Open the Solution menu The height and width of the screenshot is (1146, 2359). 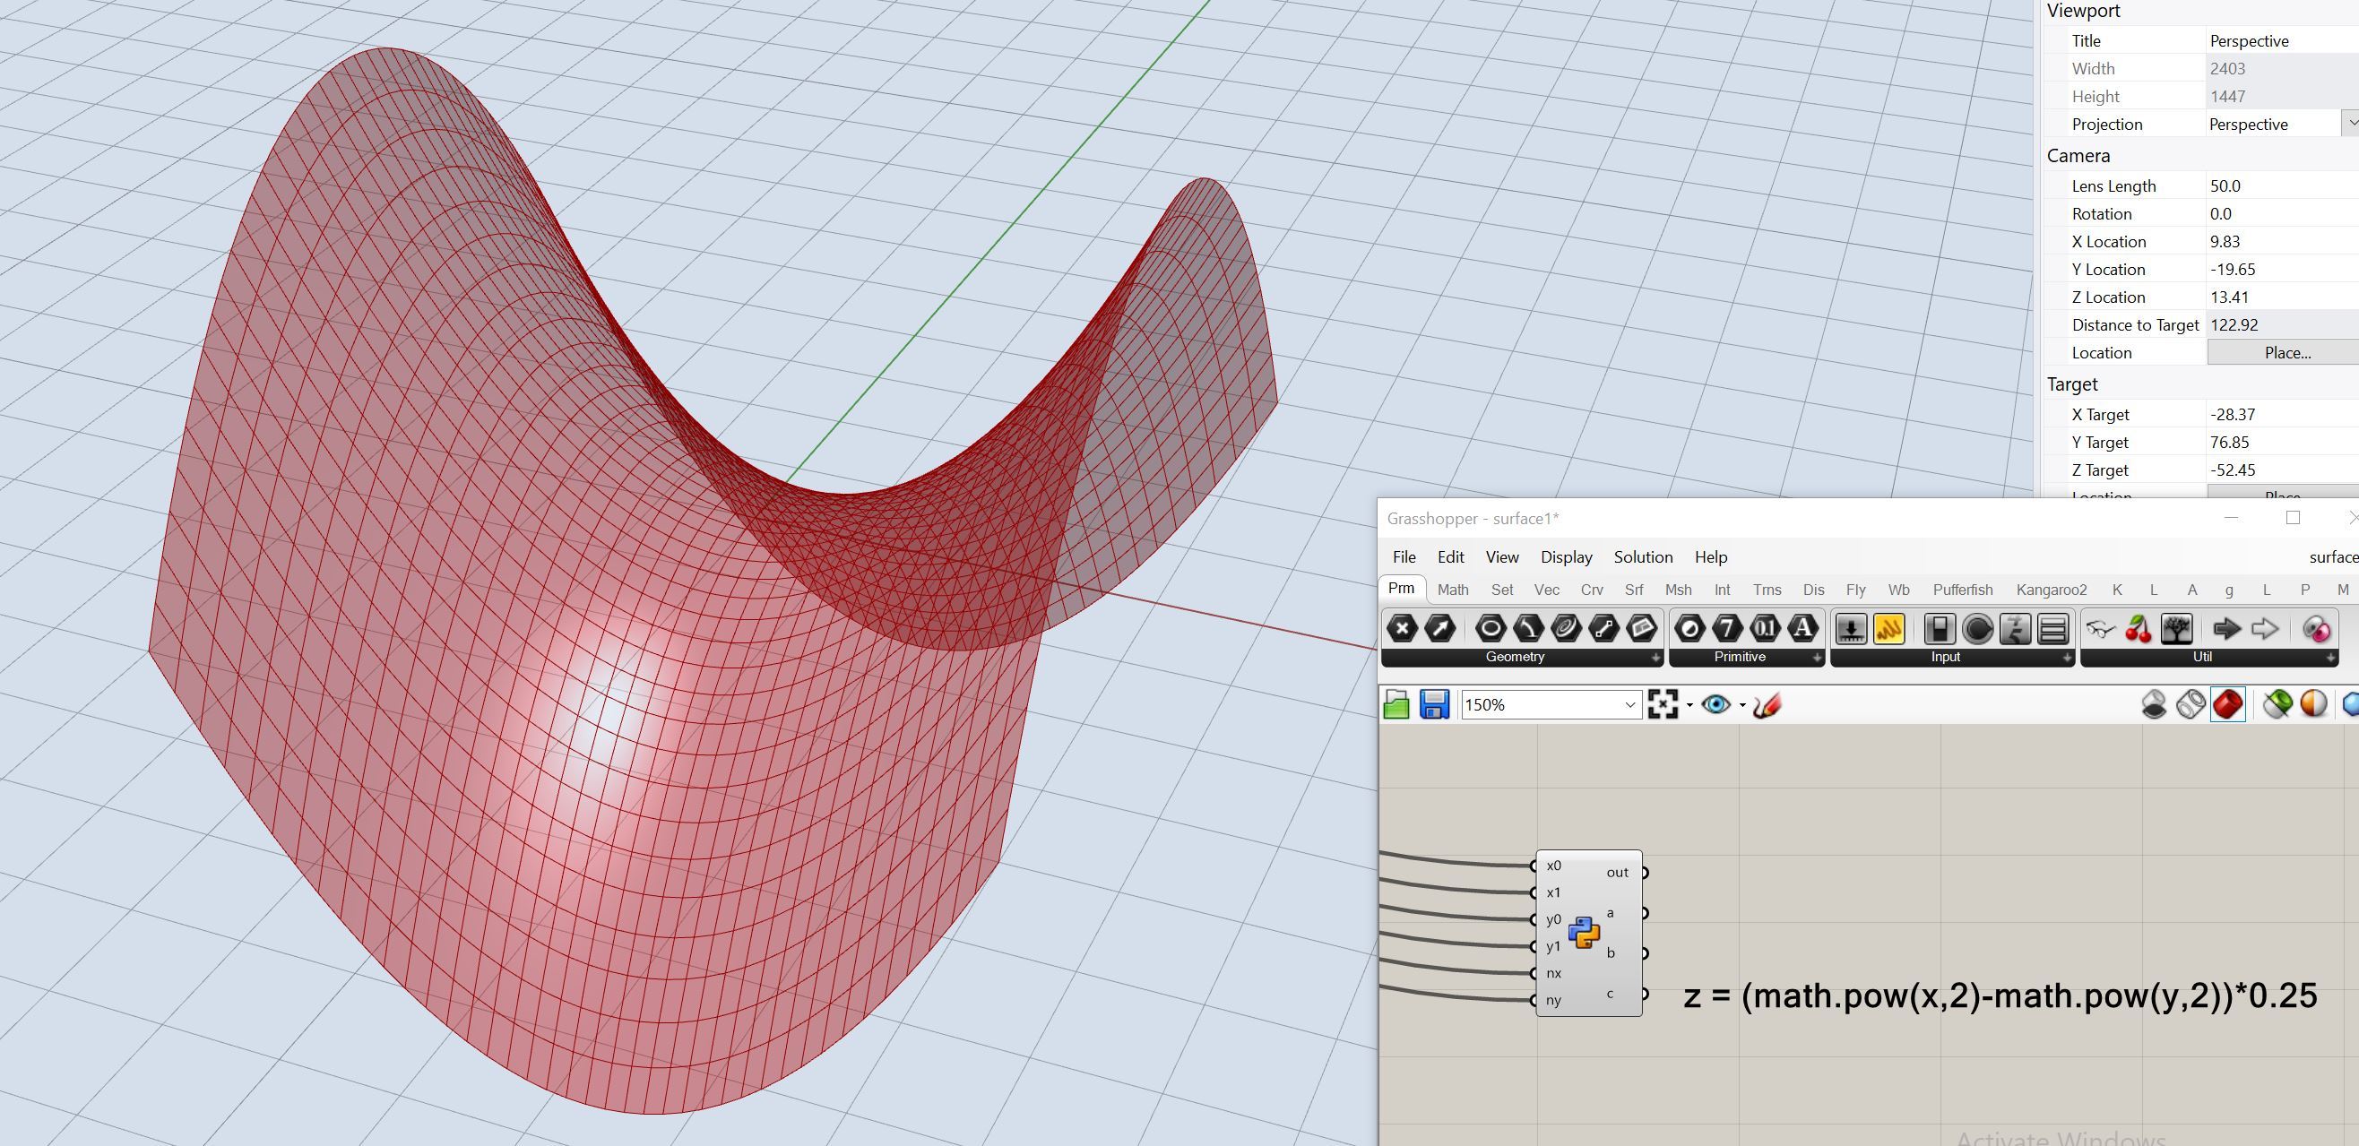click(x=1643, y=556)
